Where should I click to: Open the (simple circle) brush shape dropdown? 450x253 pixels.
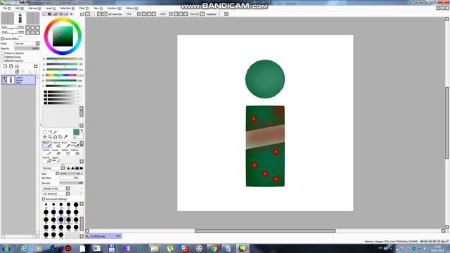[x=56, y=188]
